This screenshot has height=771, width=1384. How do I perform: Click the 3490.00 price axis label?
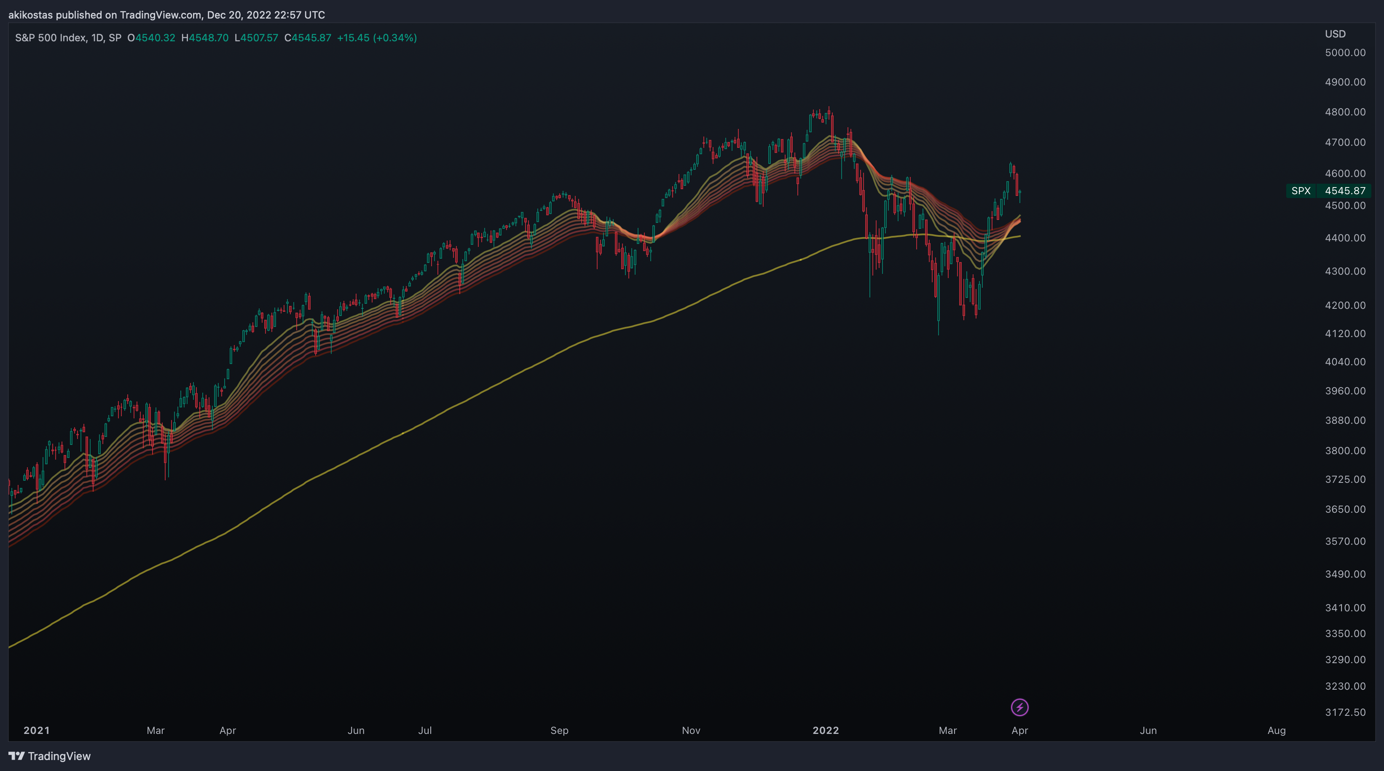pyautogui.click(x=1345, y=574)
